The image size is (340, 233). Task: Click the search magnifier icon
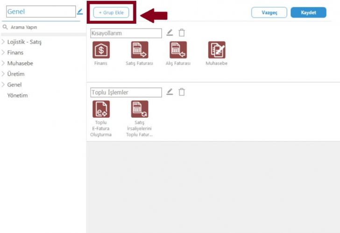[x=5, y=27]
